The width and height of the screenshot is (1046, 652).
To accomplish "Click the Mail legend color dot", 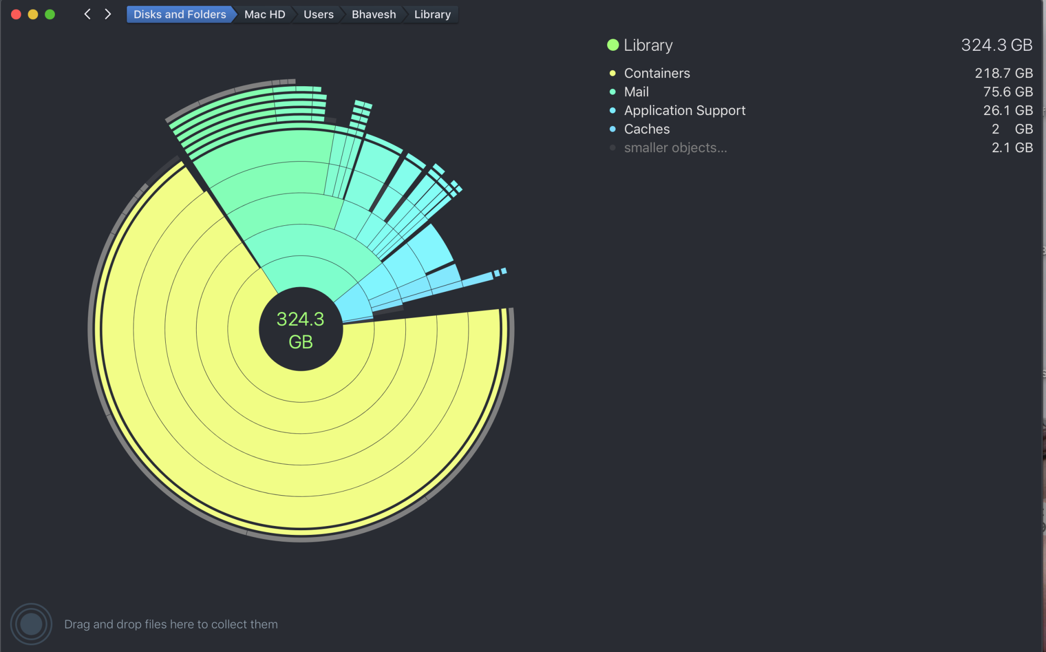I will pos(612,92).
